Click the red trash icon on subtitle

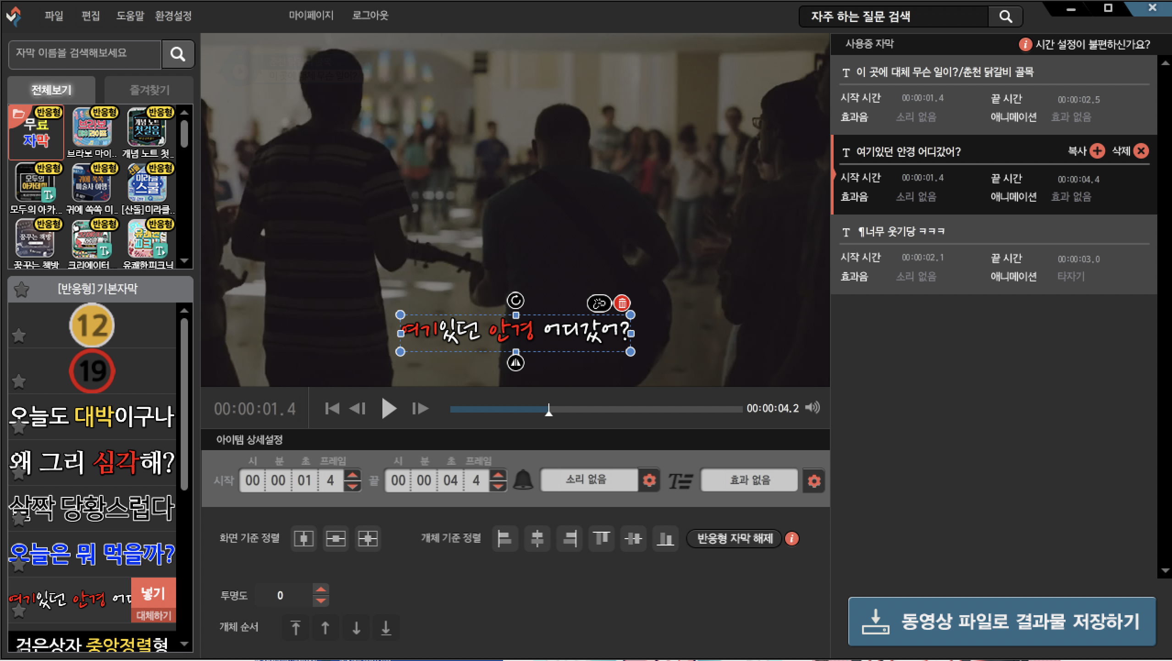(x=622, y=303)
